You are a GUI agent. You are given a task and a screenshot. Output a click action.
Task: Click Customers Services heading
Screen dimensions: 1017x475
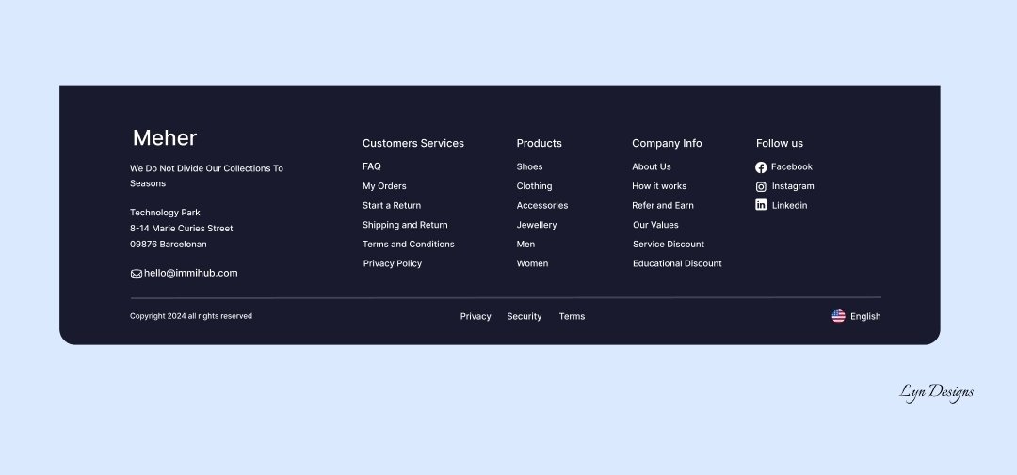[413, 143]
